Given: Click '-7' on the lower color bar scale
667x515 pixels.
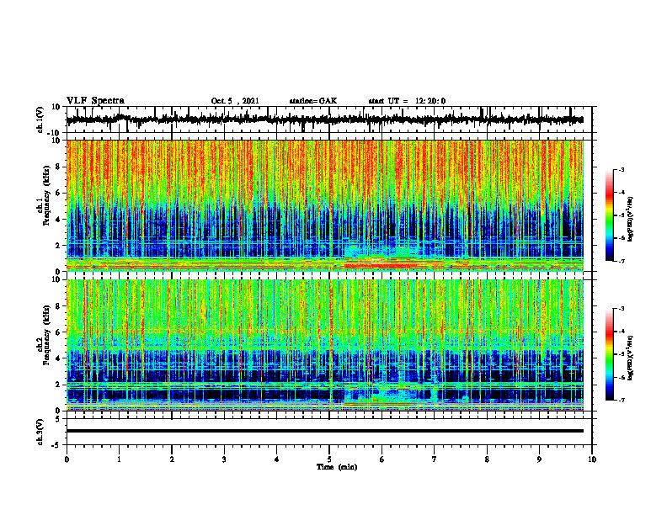Looking at the screenshot, I should tap(621, 401).
